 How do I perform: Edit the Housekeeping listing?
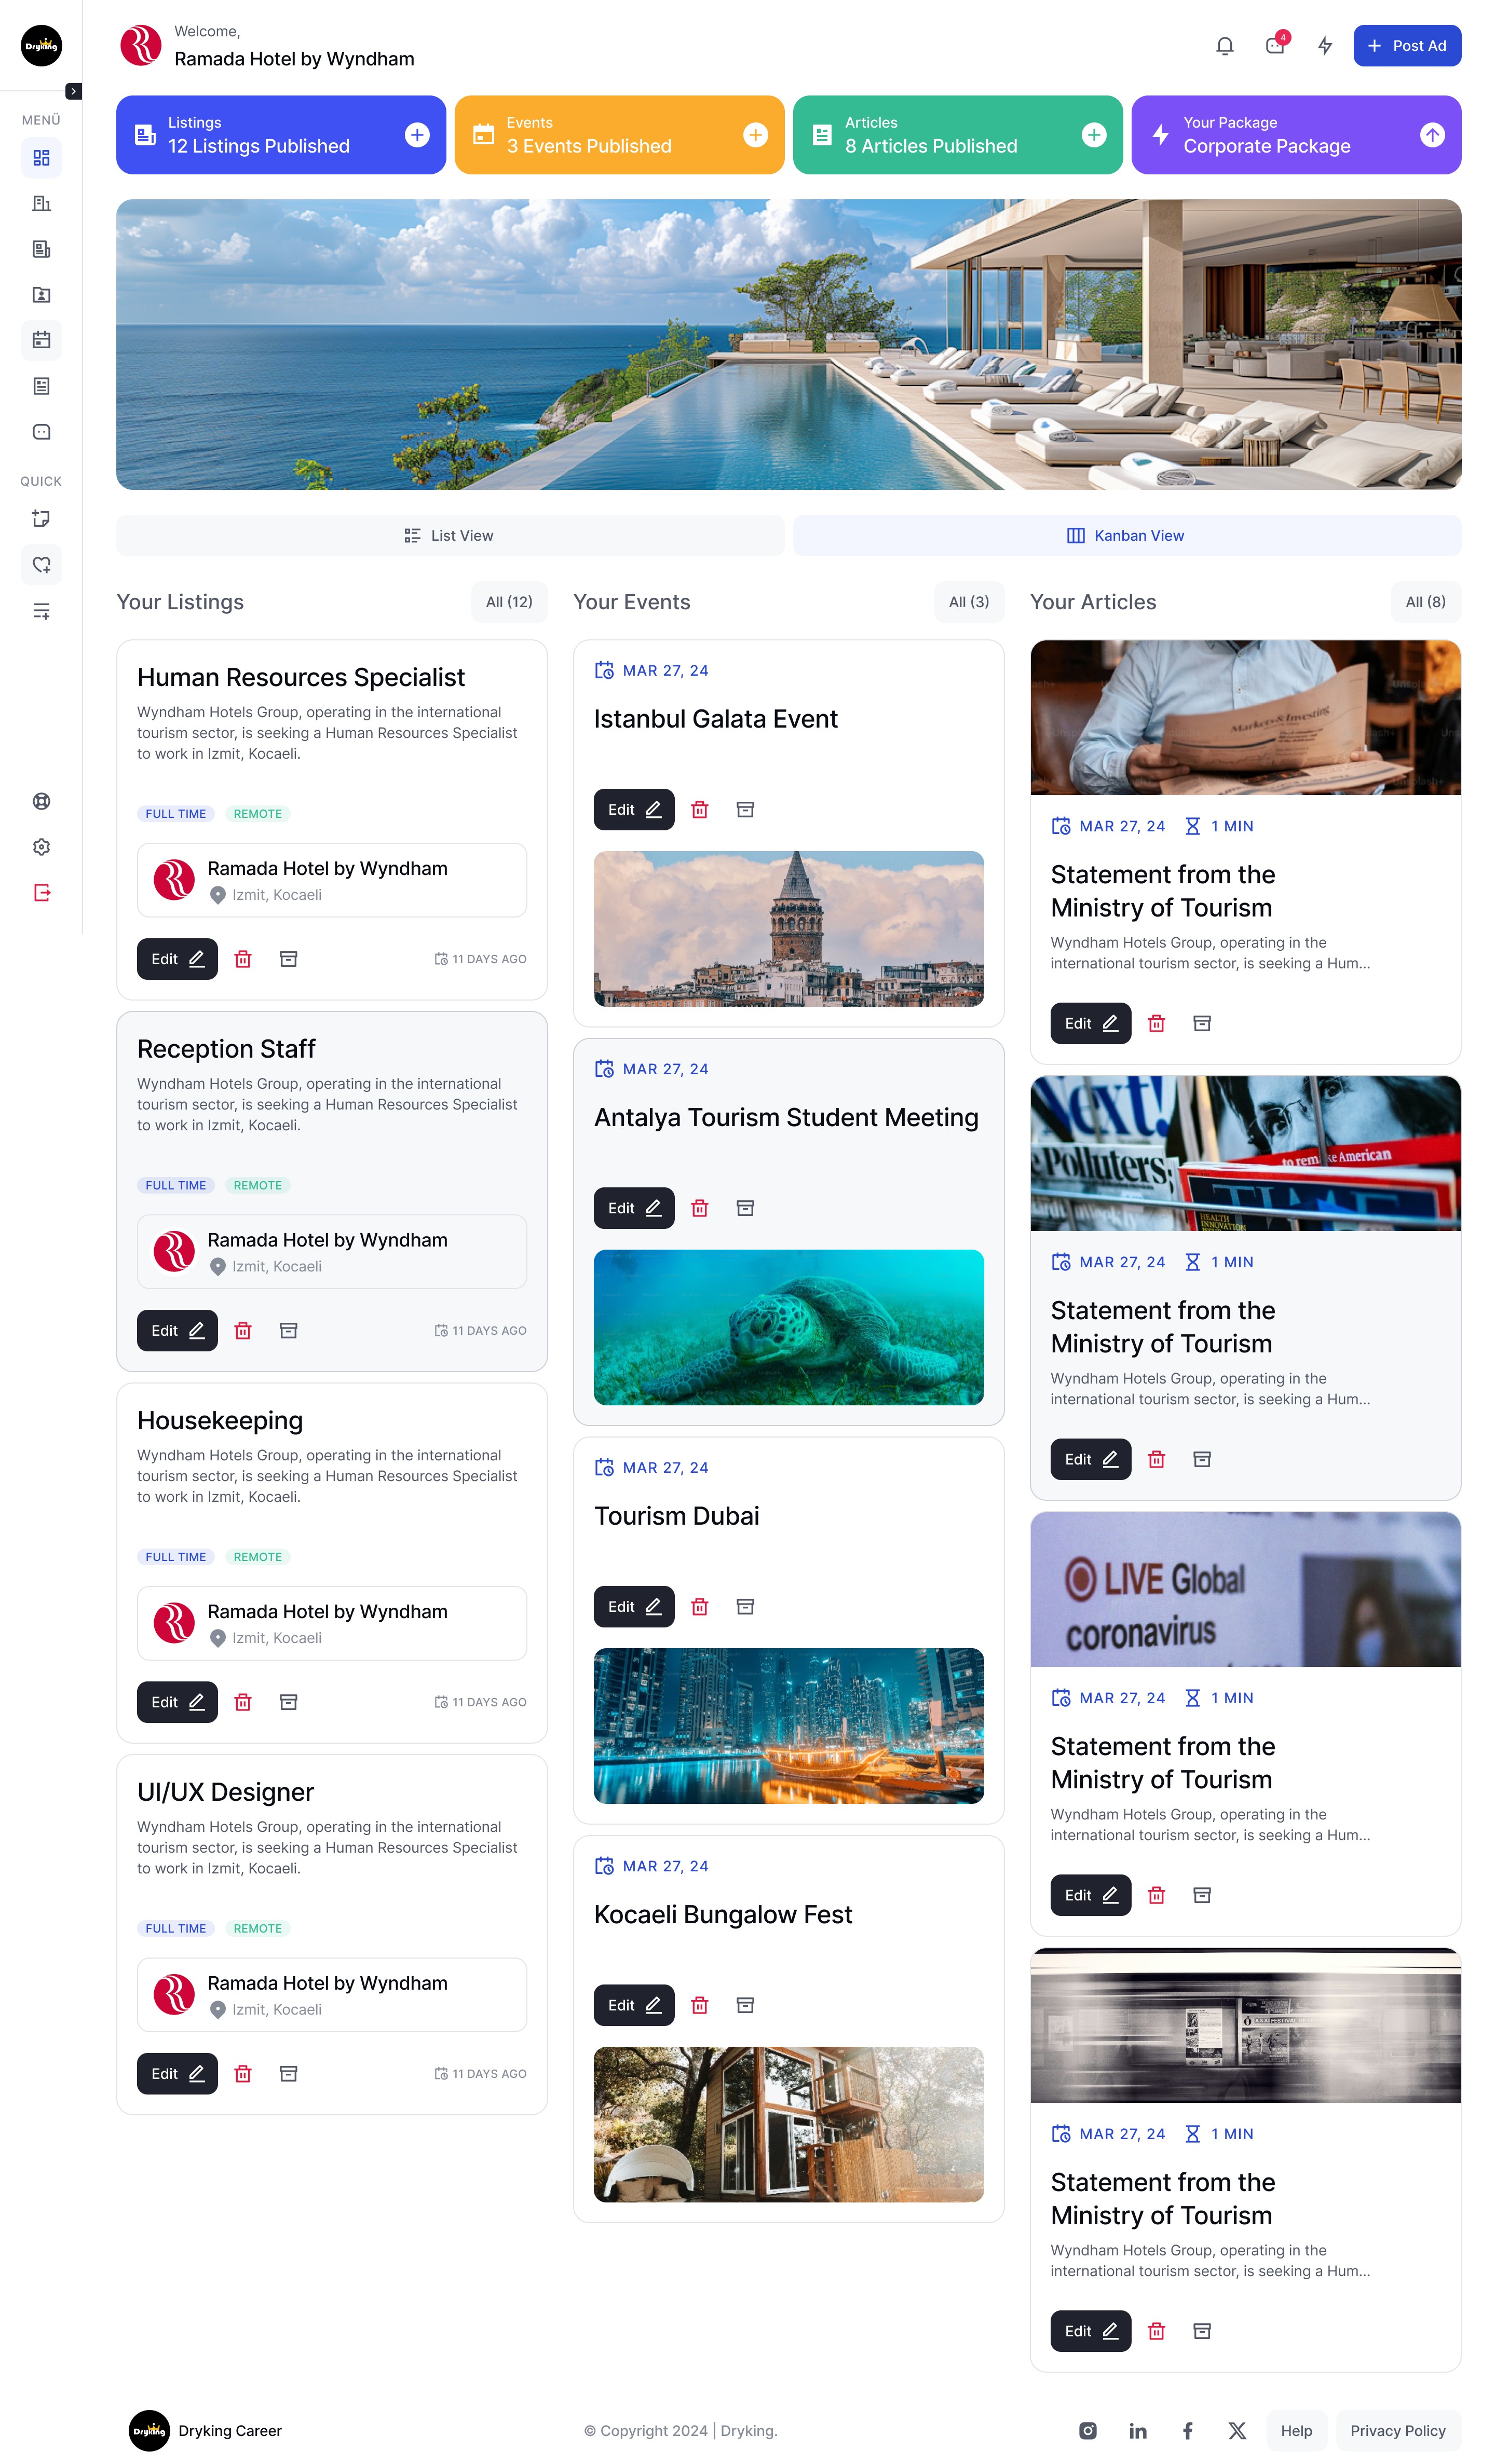[x=177, y=1702]
